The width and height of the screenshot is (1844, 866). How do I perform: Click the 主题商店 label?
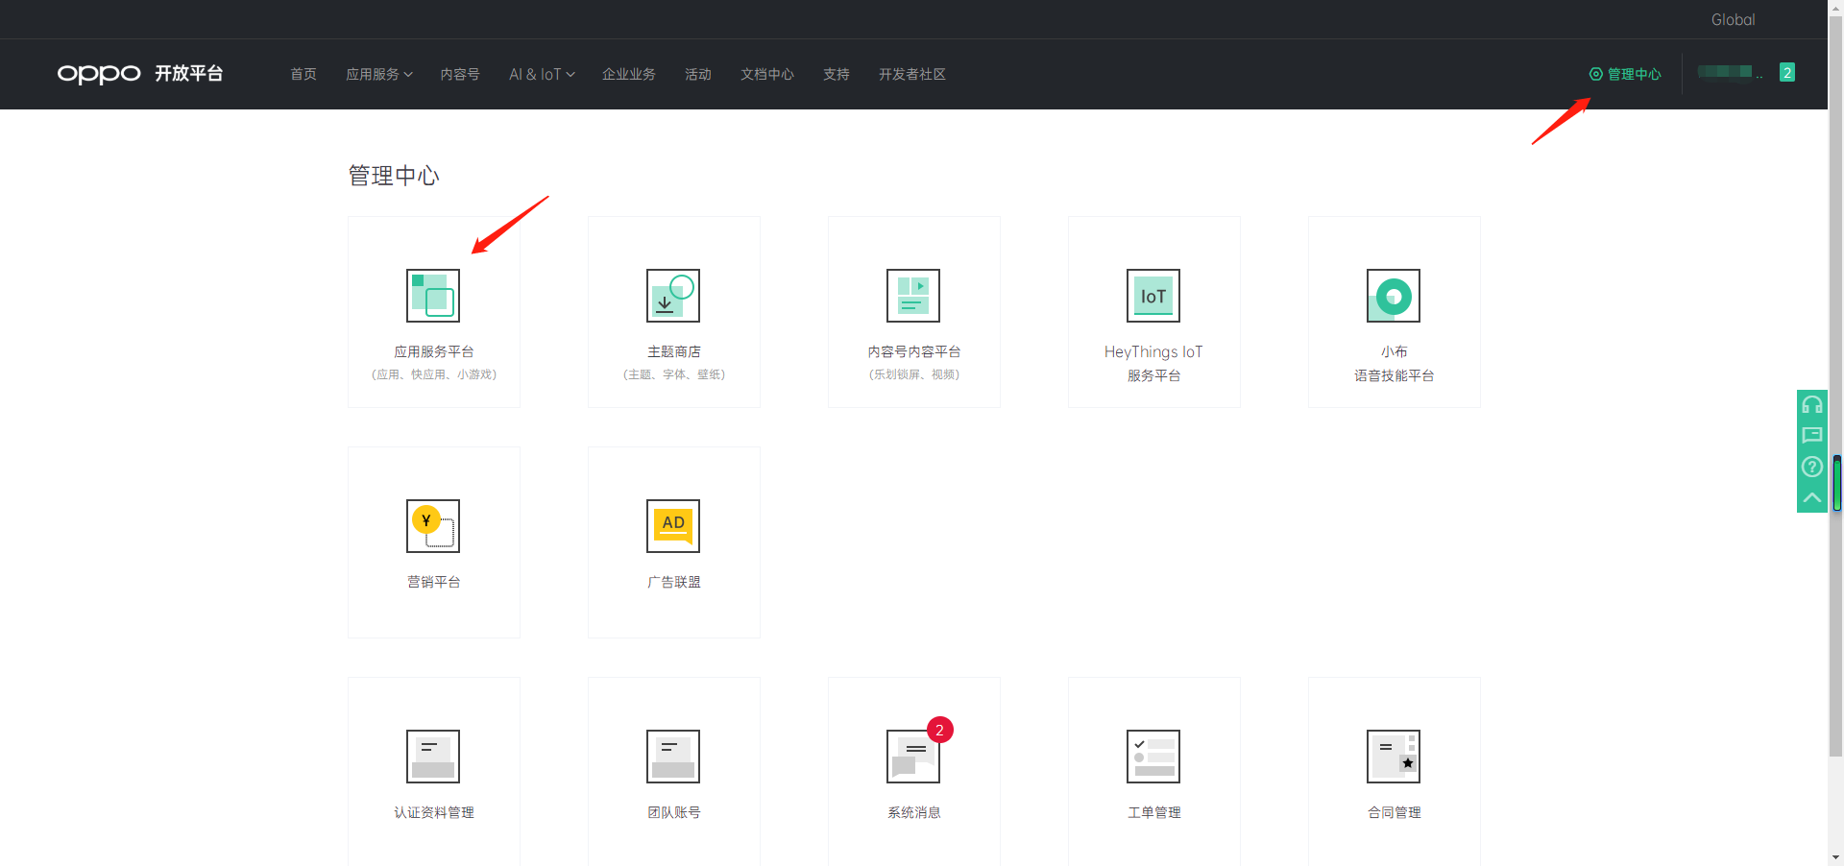point(674,351)
